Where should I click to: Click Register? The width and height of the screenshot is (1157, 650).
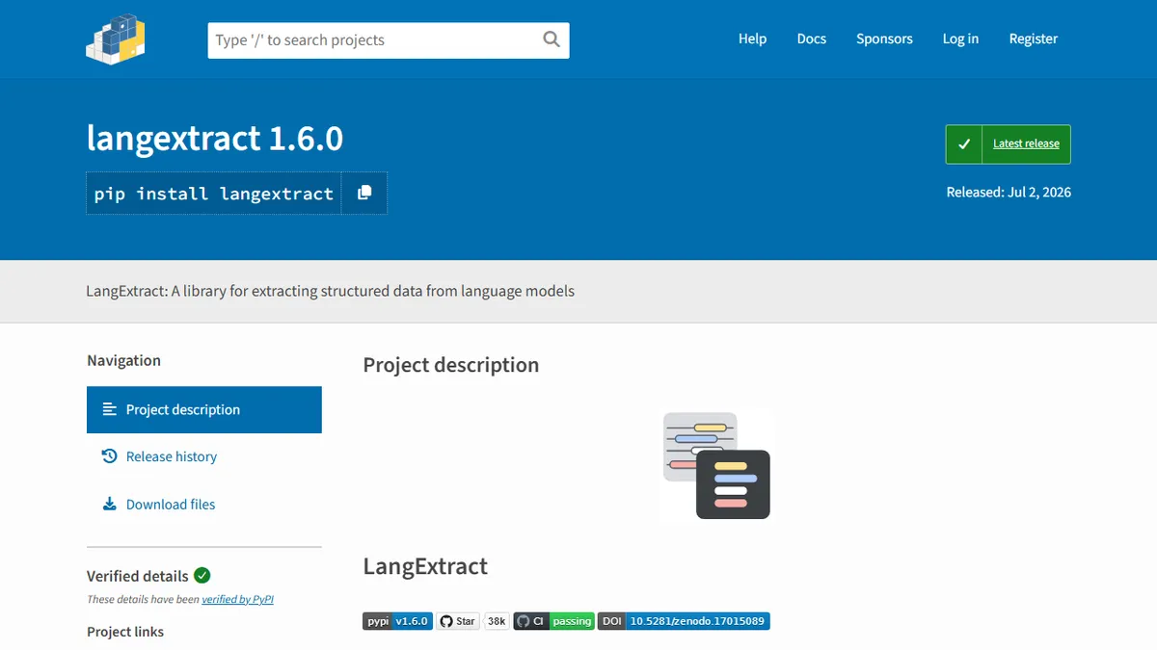(x=1034, y=39)
